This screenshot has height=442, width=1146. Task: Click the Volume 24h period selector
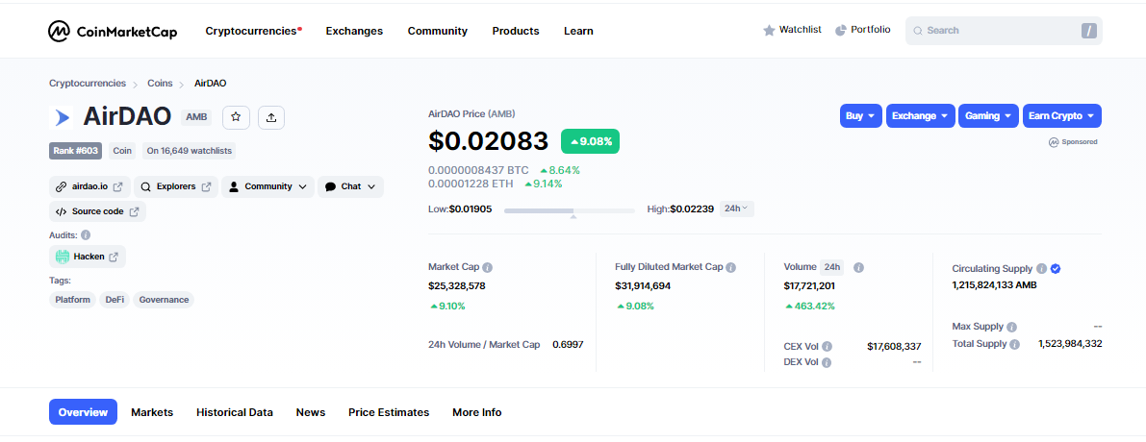point(832,267)
